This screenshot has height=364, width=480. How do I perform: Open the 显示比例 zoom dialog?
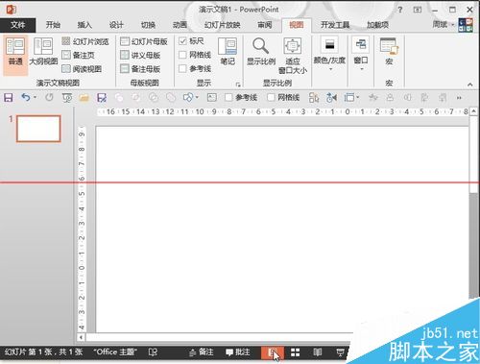[261, 51]
